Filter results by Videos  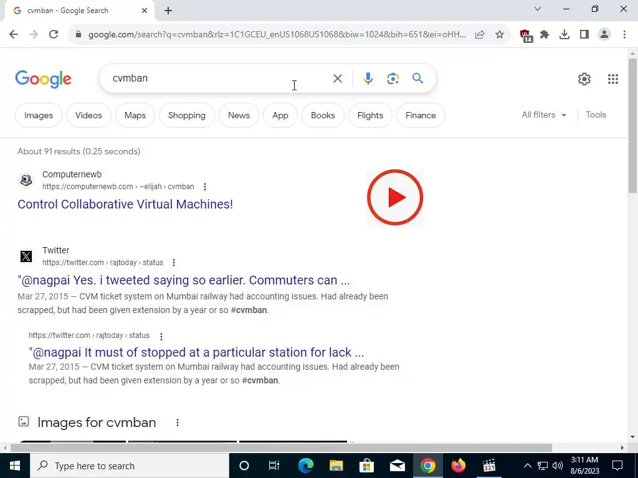[88, 115]
